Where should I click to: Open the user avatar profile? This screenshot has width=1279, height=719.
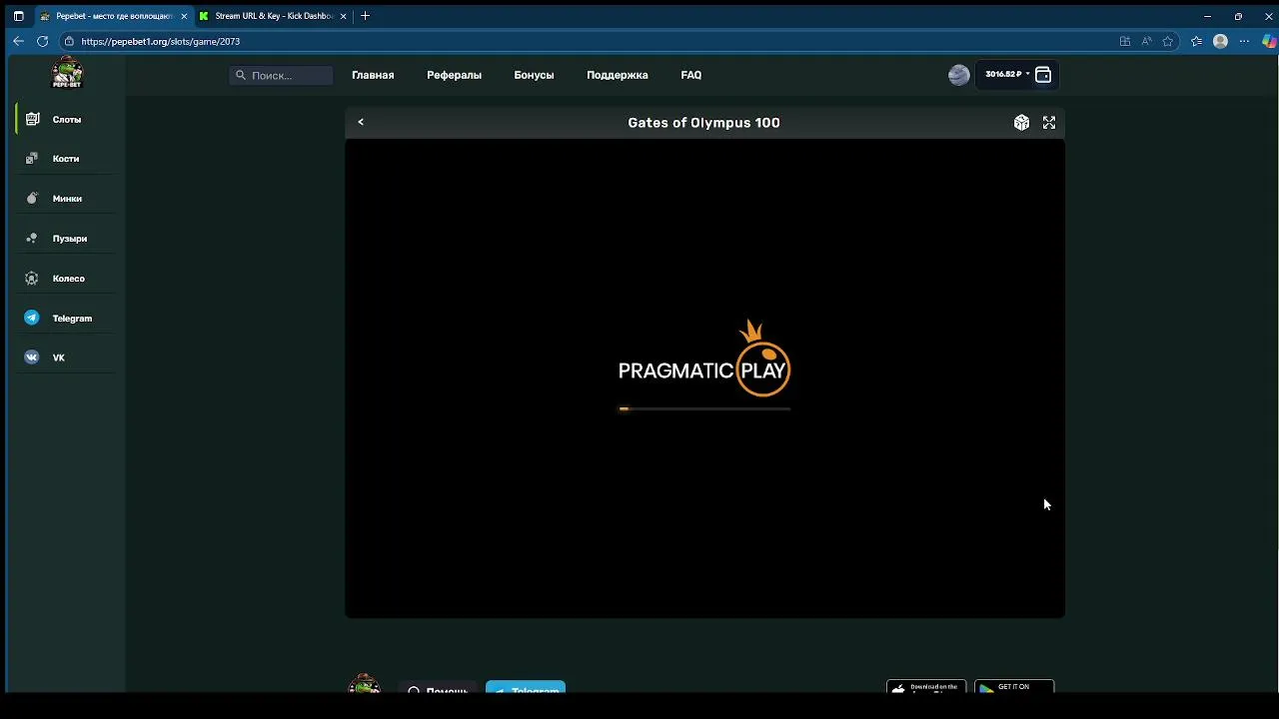pyautogui.click(x=958, y=75)
